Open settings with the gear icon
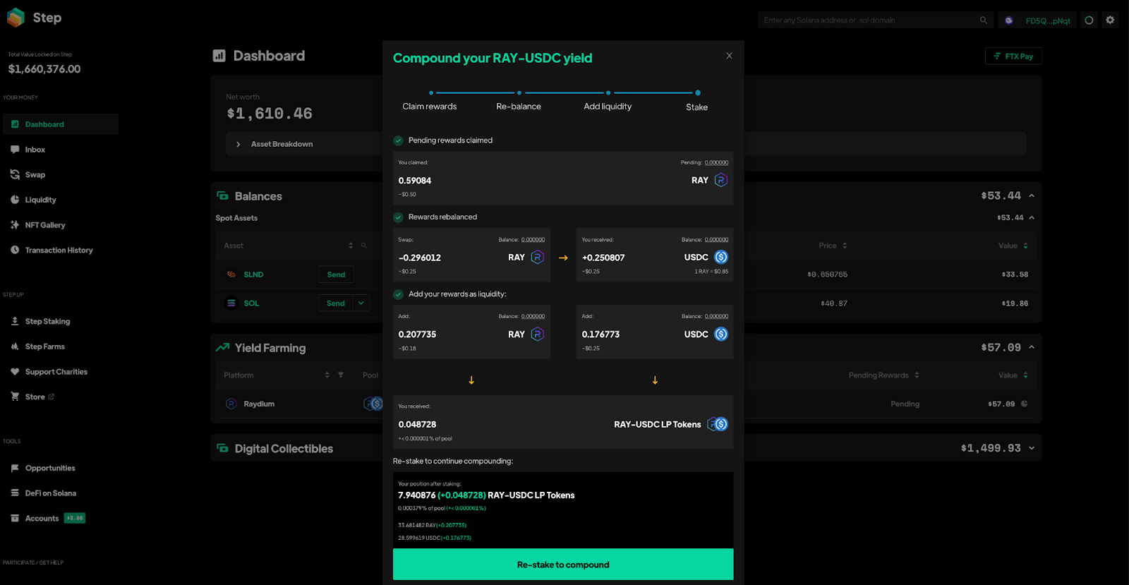This screenshot has height=585, width=1129. pos(1110,20)
